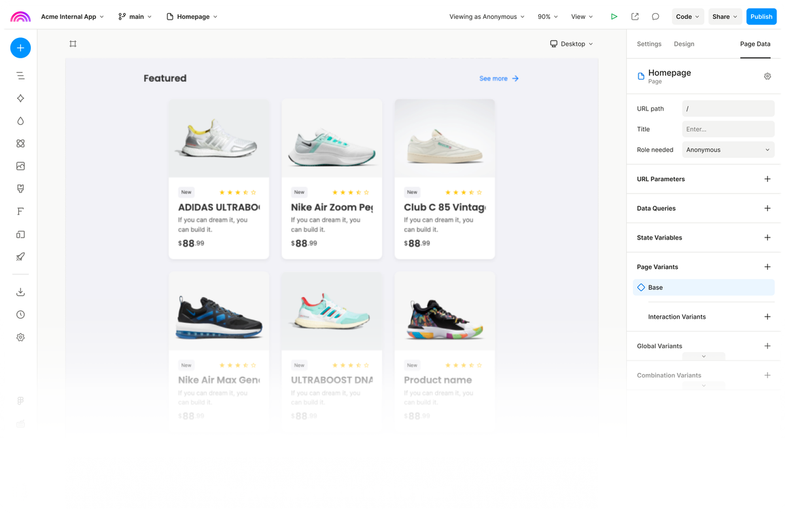Screen dimensions: 785x513
Task: Switch to the Design tab
Action: click(684, 44)
